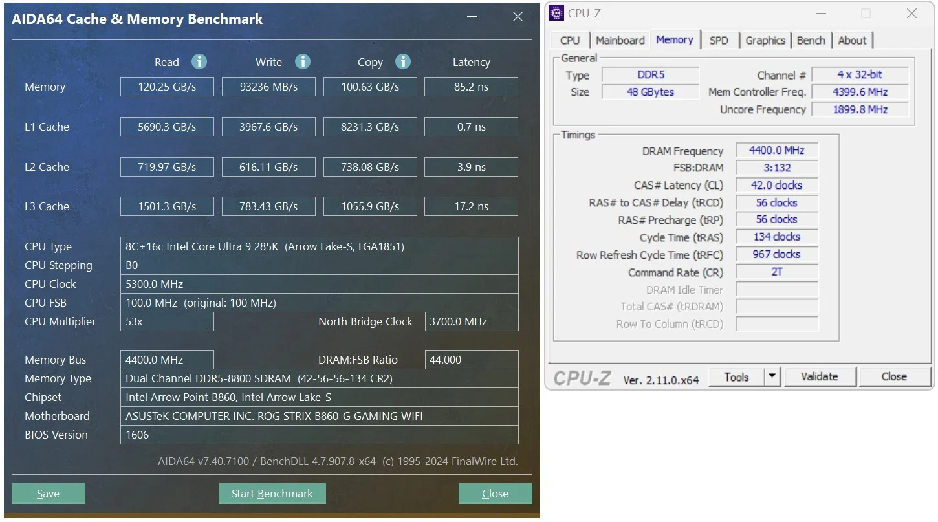
Task: Click the L3 Cache Copy value 1055.9 GB/s
Action: pos(370,206)
